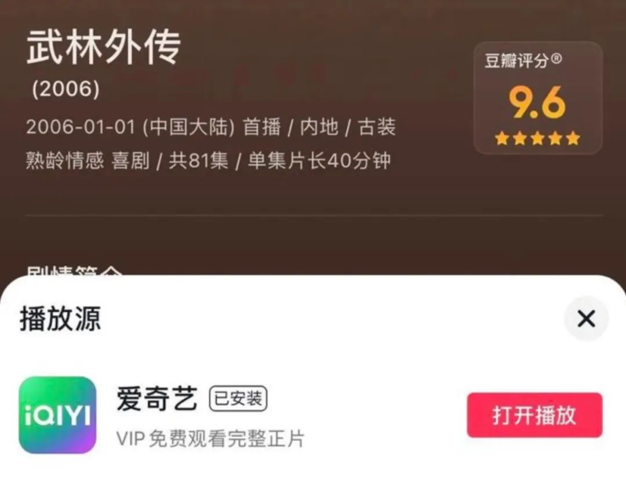Close the 播放源 bottom sheet
This screenshot has height=478, width=626.
click(x=586, y=318)
